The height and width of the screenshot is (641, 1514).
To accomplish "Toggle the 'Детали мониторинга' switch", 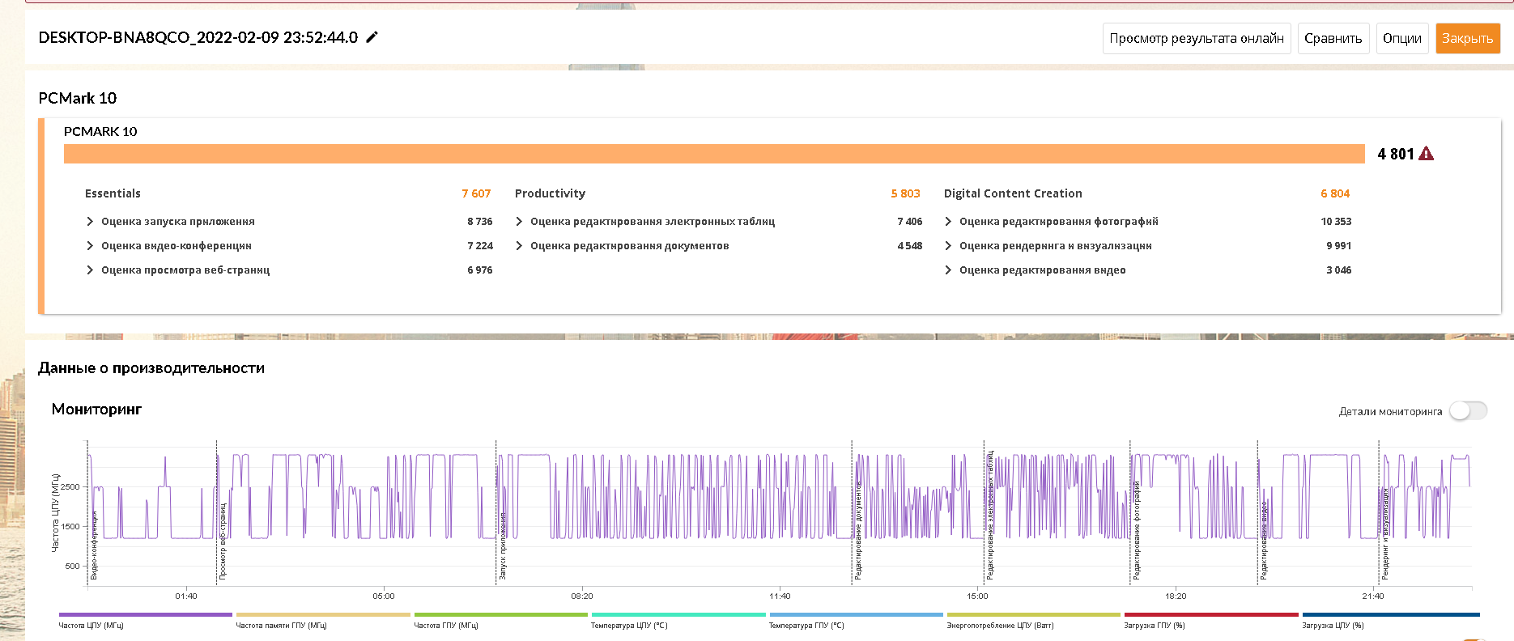I will (1468, 411).
